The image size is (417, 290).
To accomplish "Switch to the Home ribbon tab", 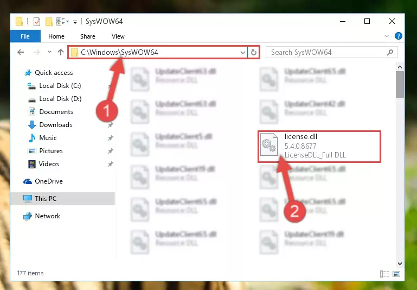I will [56, 36].
